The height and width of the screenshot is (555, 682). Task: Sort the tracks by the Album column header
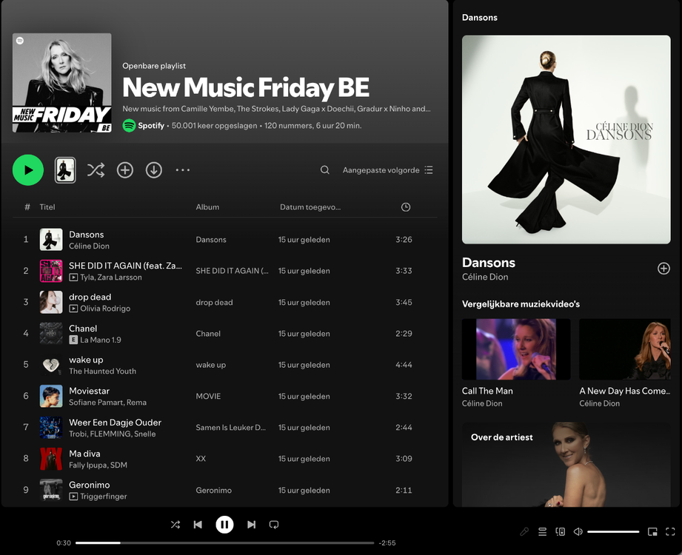[x=207, y=207]
